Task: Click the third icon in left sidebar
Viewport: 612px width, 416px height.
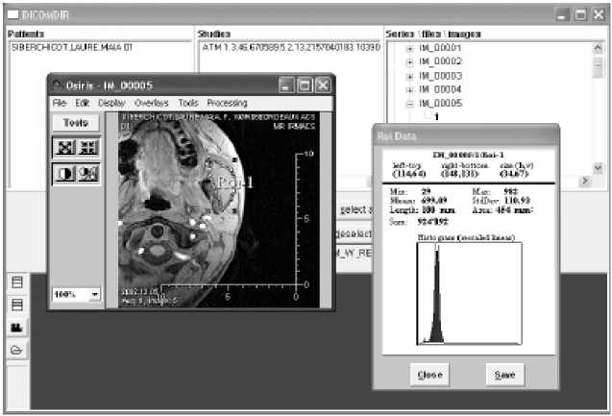Action: (x=16, y=328)
